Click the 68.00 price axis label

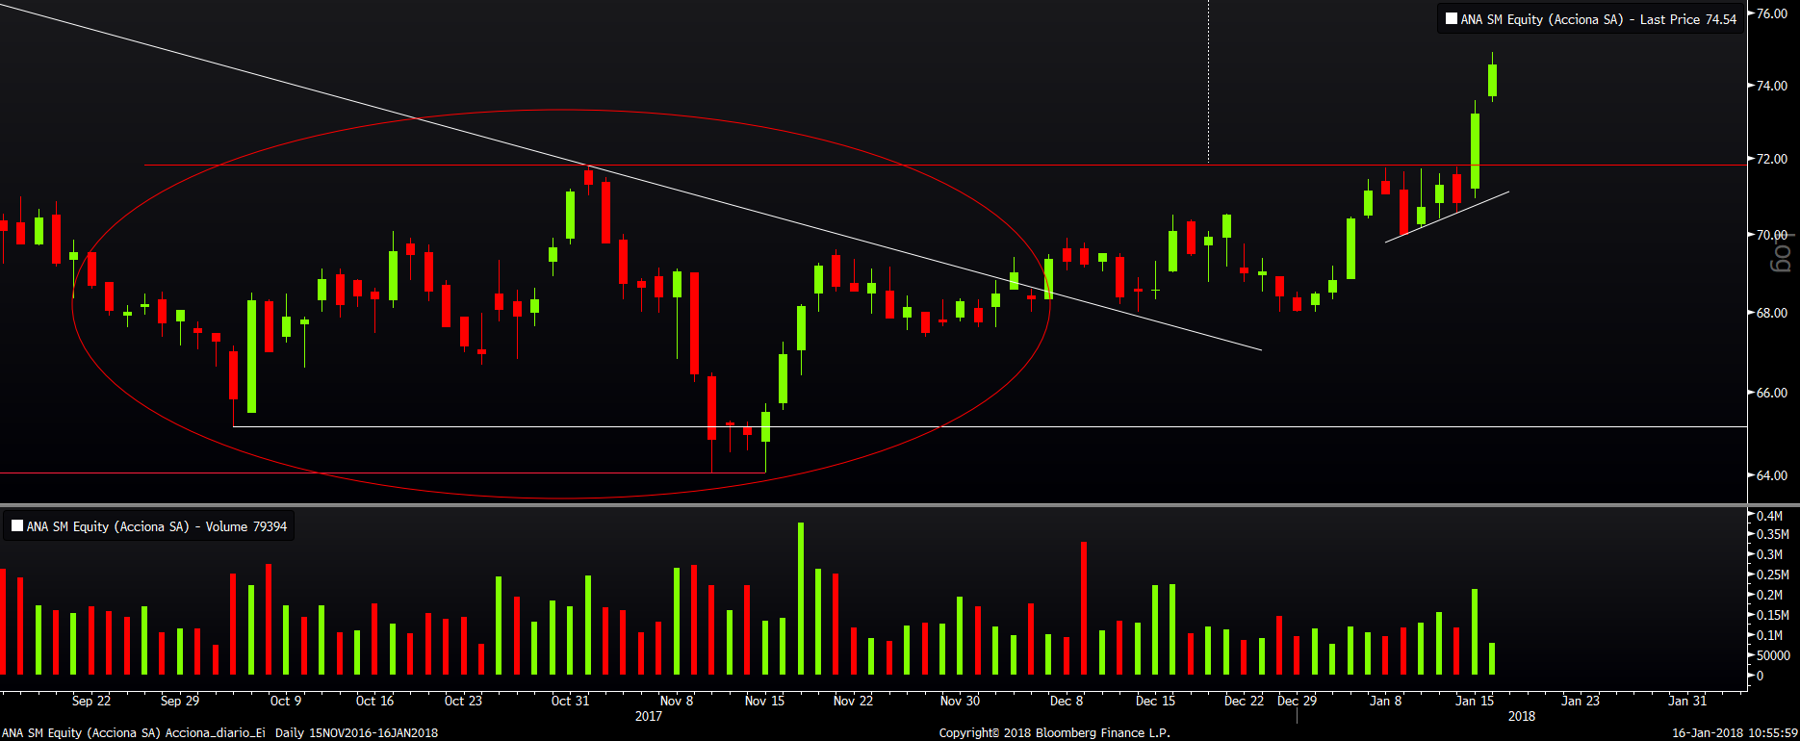[1772, 313]
